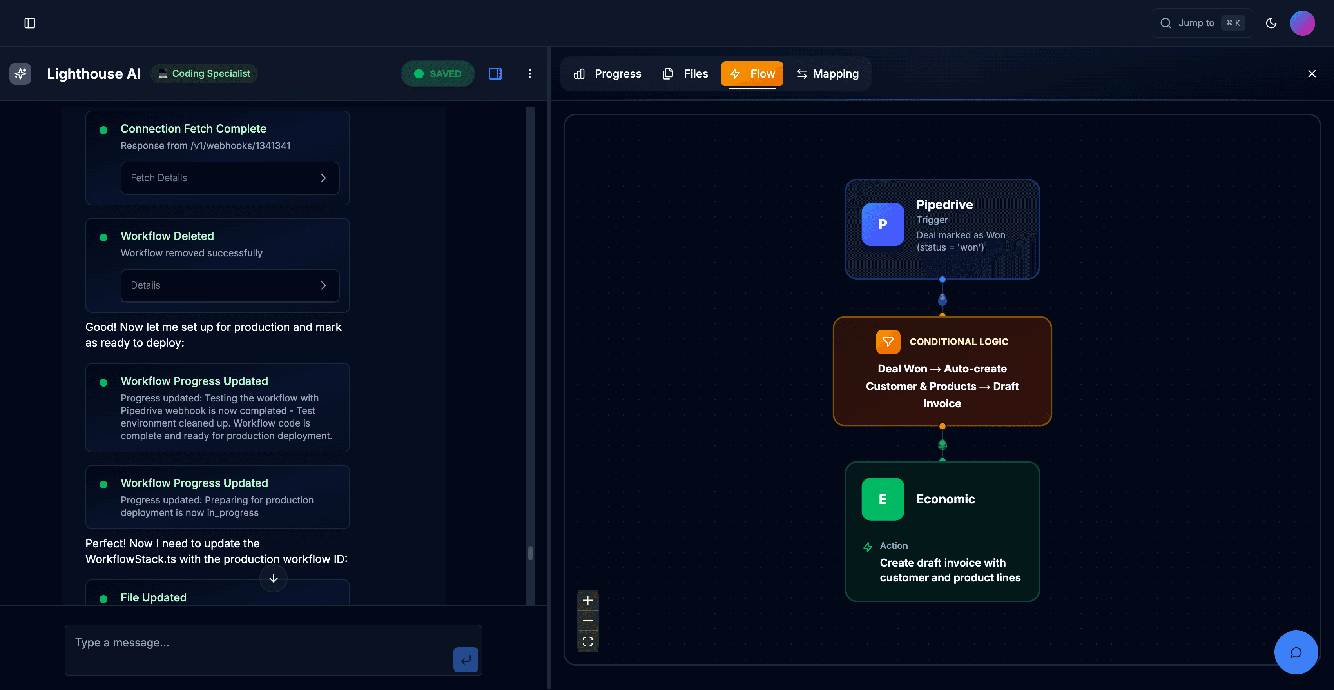Open the floating chat bubble button
The width and height of the screenshot is (1334, 690).
[1296, 652]
